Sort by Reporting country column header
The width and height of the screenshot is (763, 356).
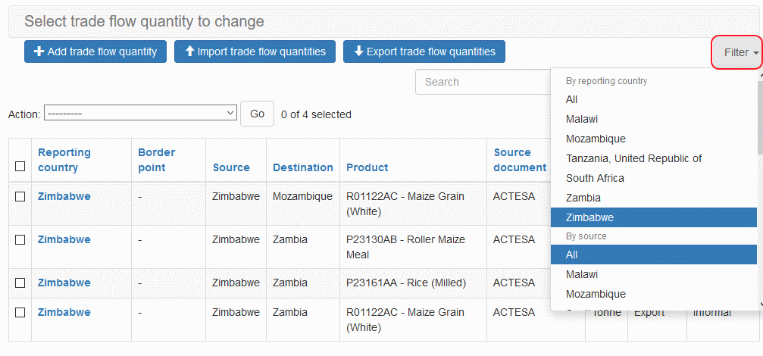click(64, 160)
